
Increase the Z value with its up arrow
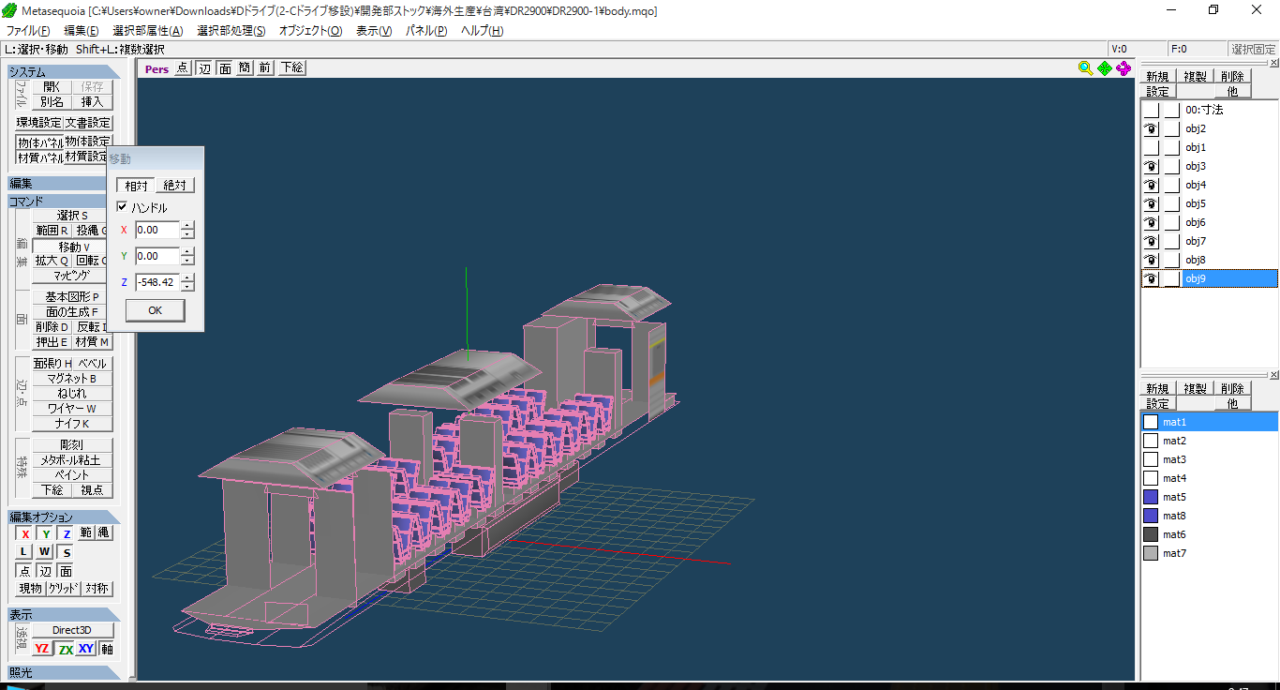[188, 277]
